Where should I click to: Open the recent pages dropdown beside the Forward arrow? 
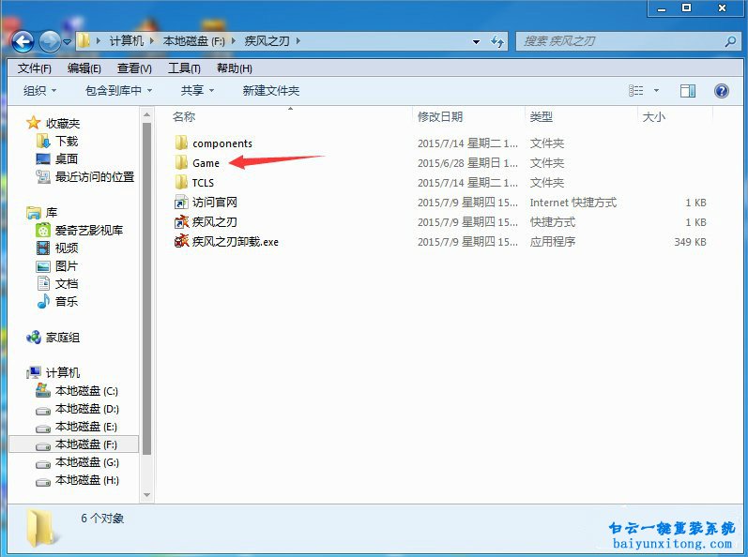(x=68, y=42)
